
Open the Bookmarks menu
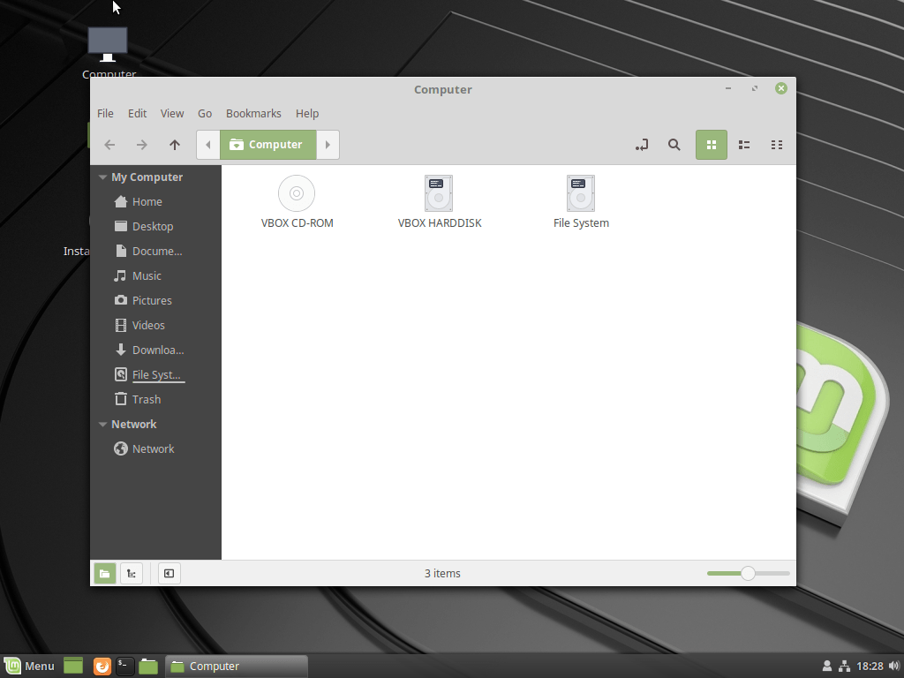tap(253, 114)
